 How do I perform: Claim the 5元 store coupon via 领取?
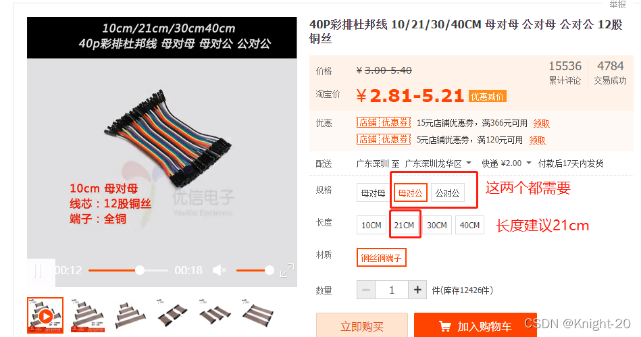537,140
